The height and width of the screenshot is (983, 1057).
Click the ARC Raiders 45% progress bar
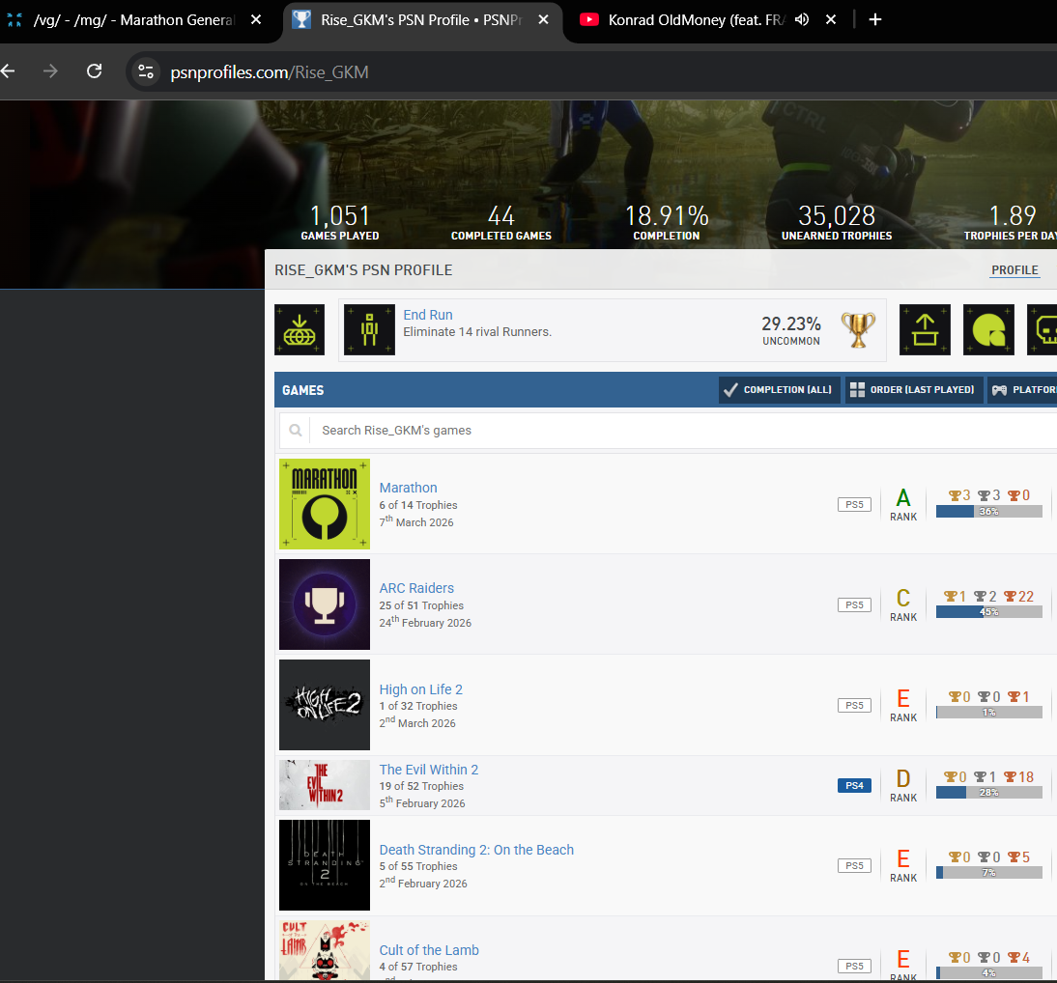pos(989,612)
